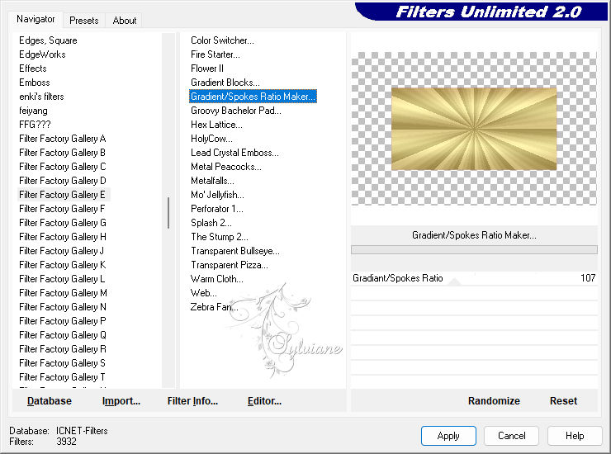Select Filter Factory Gallery H
This screenshot has height=454, width=611.
click(x=63, y=237)
